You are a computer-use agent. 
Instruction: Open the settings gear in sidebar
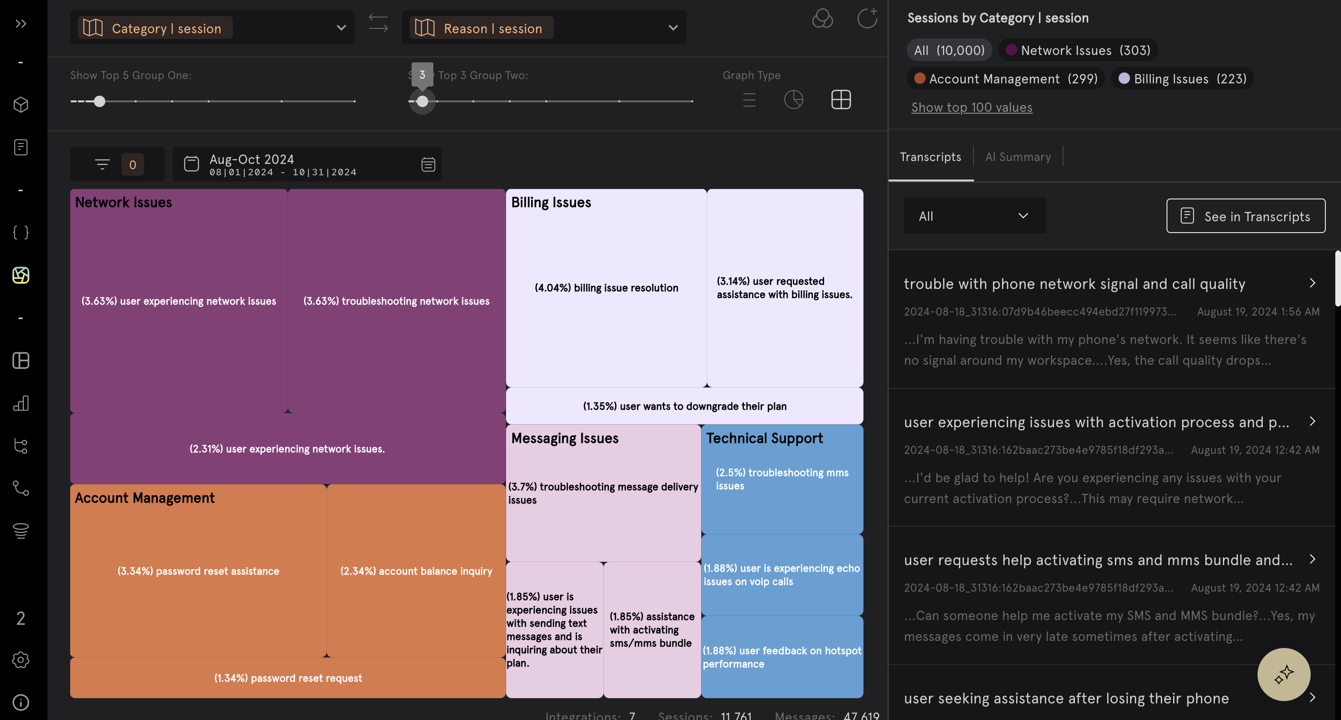21,660
